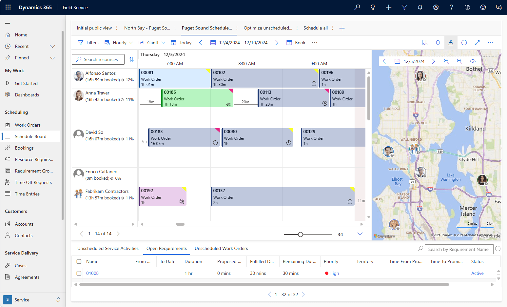
Task: Toggle map layer visibility with the eye icon
Action: click(473, 61)
